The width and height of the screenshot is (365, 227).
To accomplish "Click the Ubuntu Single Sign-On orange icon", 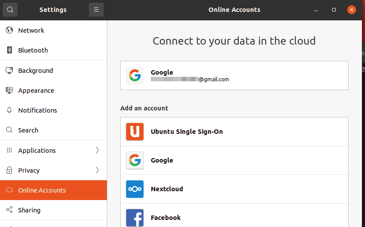I will [135, 132].
